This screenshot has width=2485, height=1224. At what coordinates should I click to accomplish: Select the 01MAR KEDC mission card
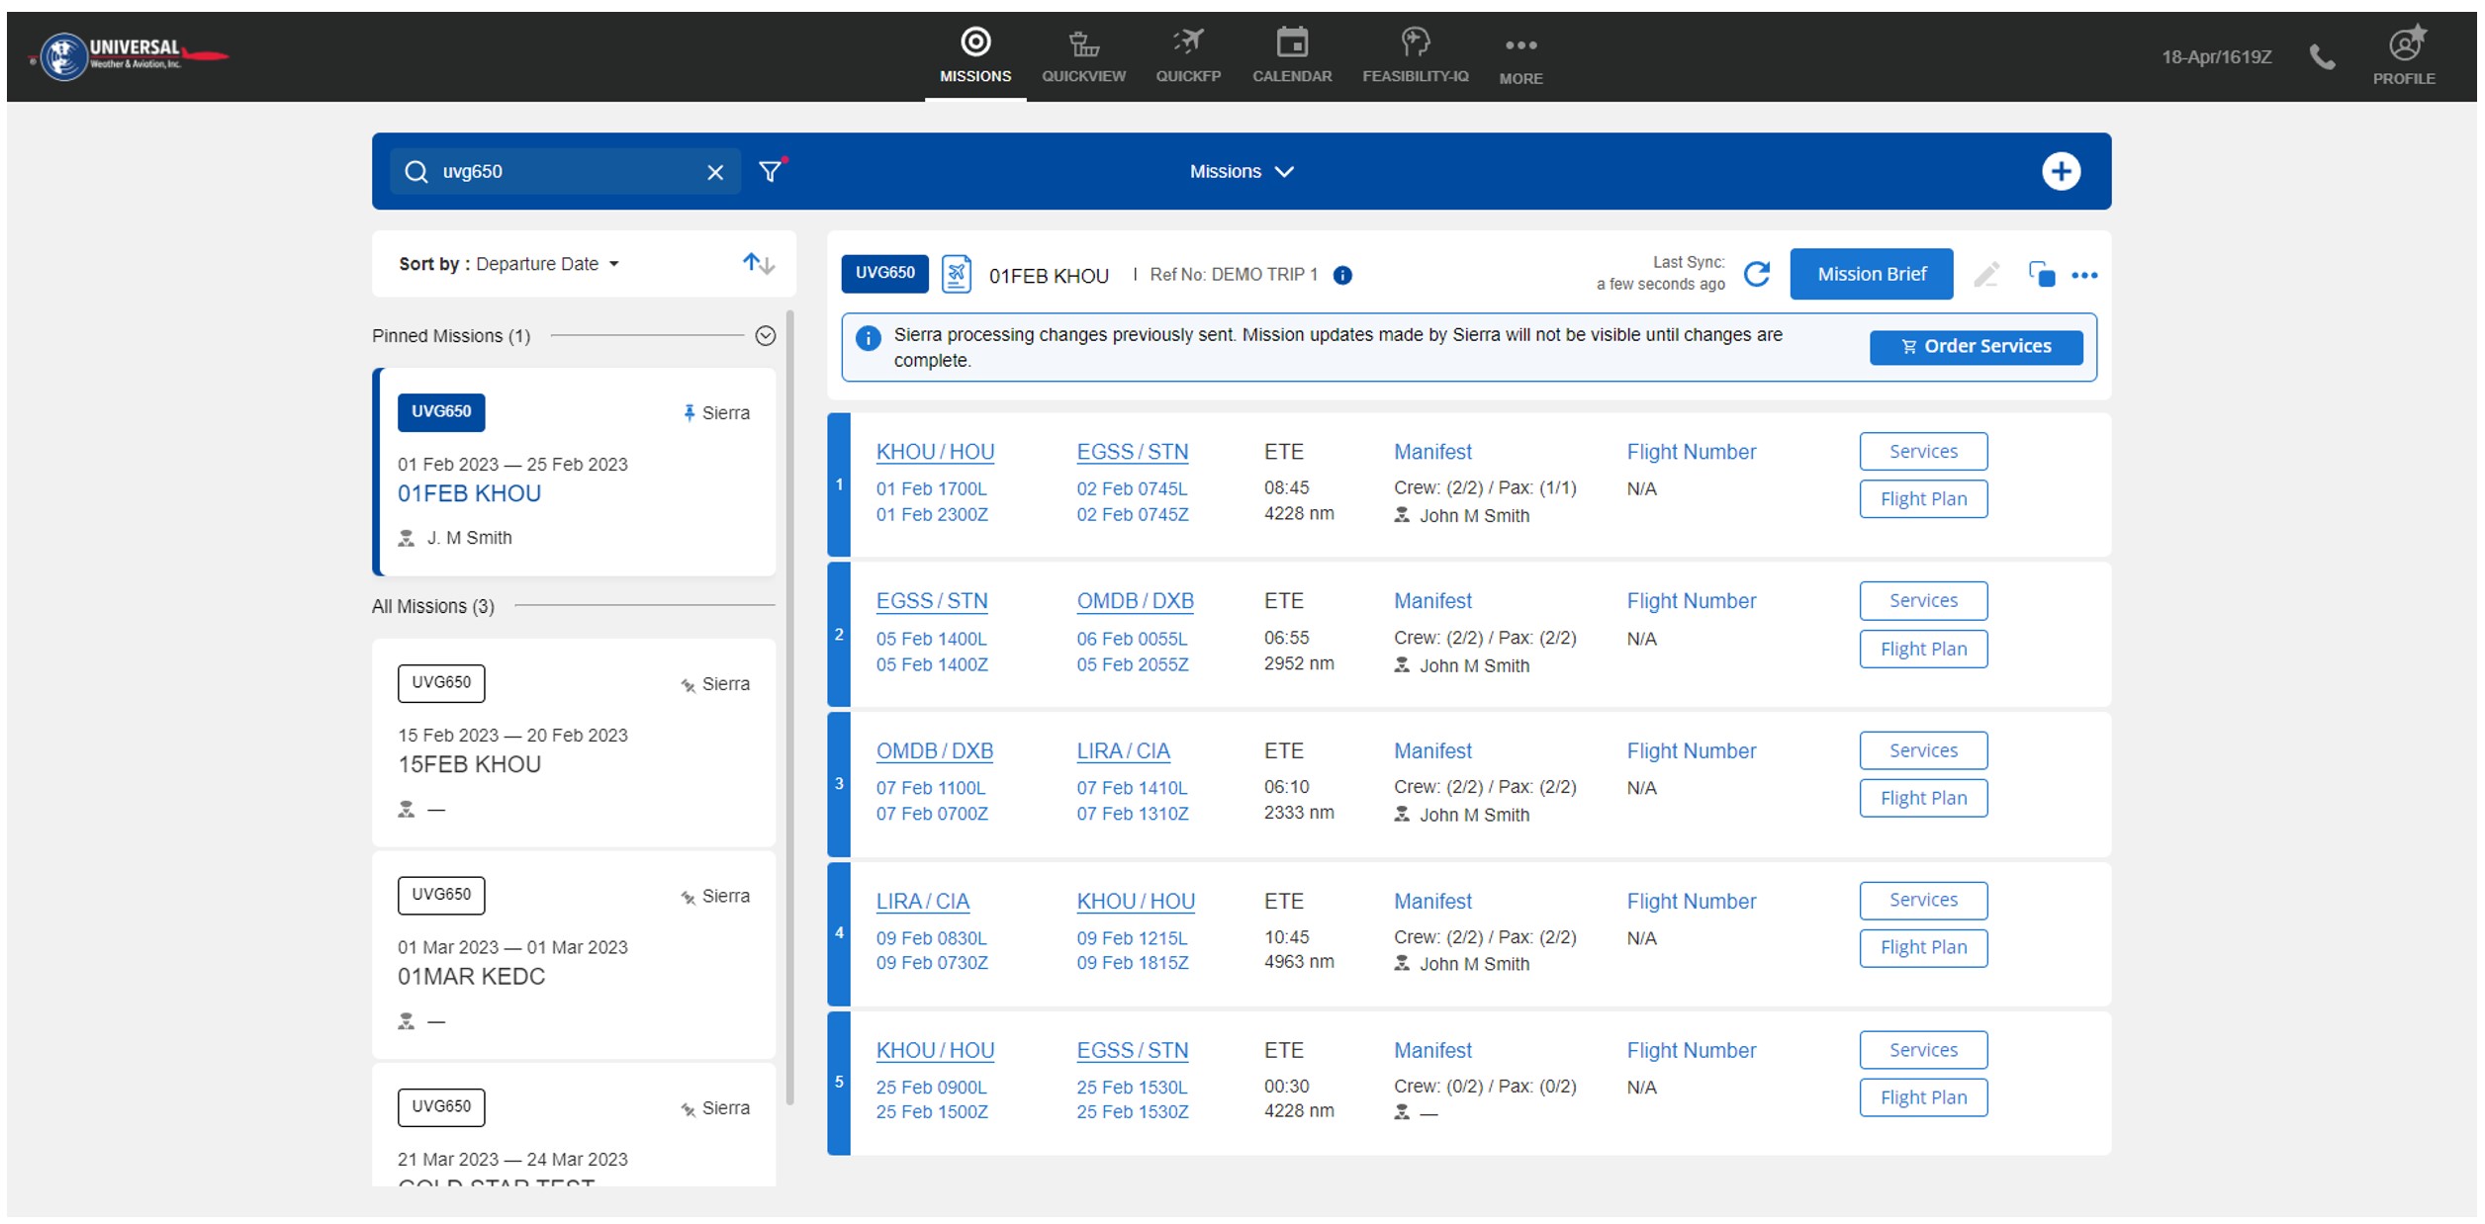(574, 955)
